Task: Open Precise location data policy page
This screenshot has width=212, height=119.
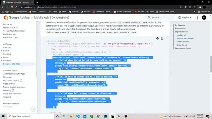Action: tap(14, 87)
